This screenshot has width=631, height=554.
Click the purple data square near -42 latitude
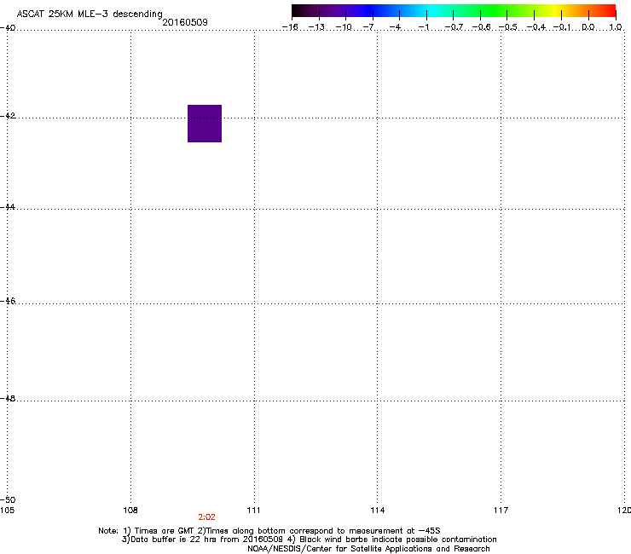205,124
